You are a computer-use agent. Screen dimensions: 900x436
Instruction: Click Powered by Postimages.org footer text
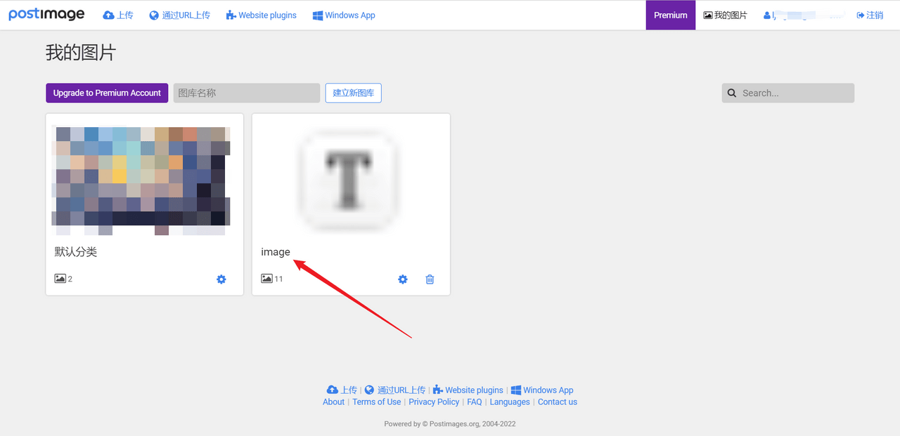(450, 424)
